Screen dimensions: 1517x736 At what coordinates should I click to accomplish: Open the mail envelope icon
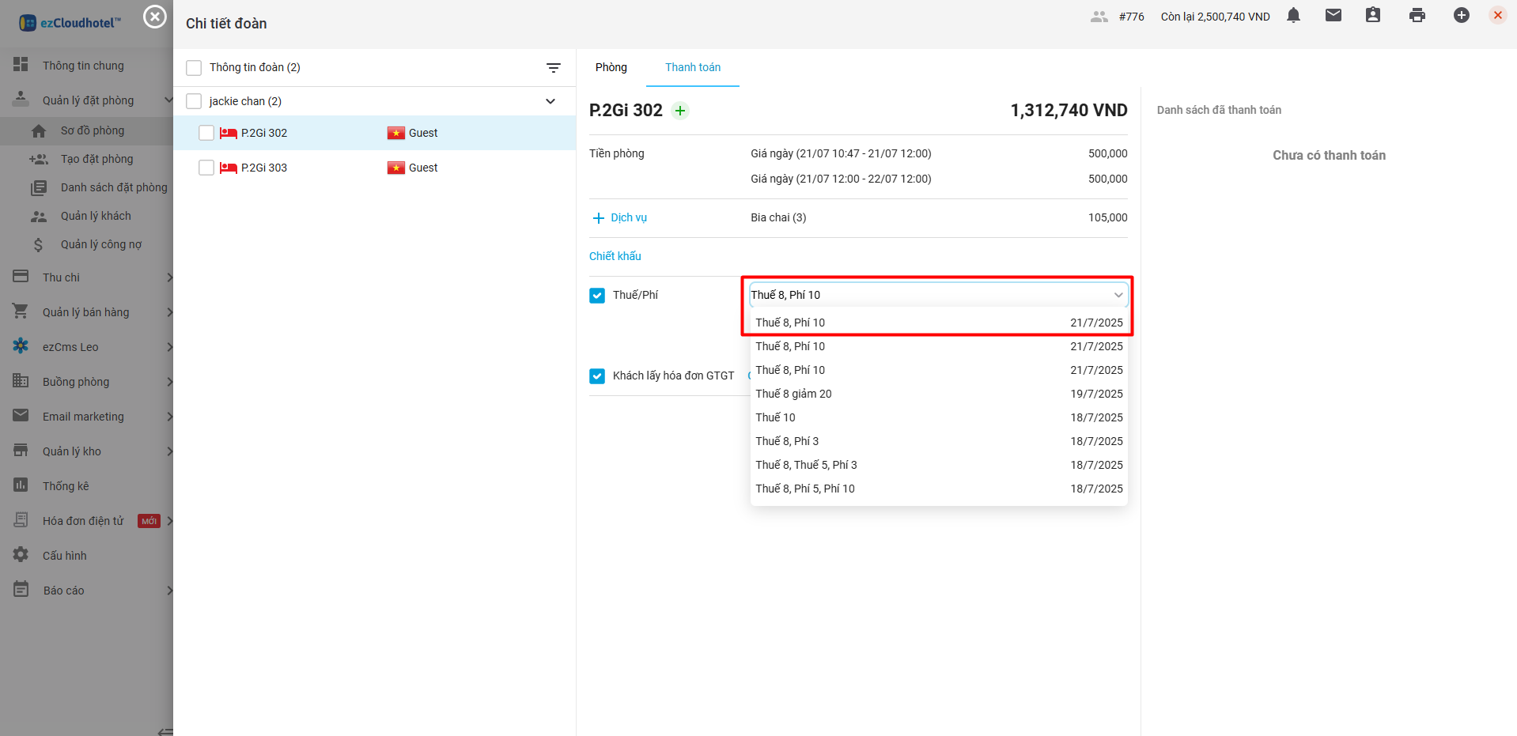pyautogui.click(x=1334, y=16)
